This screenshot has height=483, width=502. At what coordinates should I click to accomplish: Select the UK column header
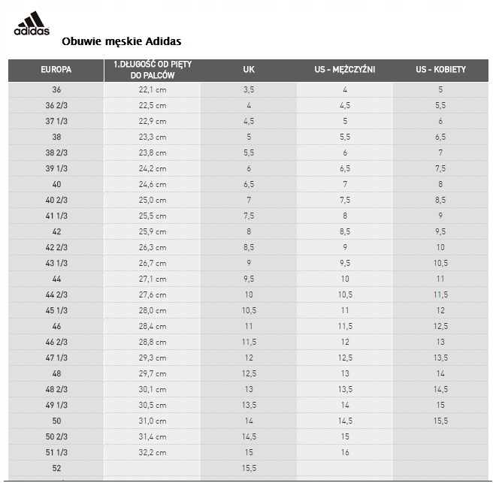pos(249,70)
